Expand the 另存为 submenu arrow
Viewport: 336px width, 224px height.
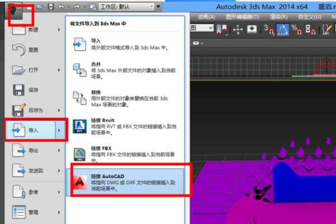pyautogui.click(x=59, y=110)
